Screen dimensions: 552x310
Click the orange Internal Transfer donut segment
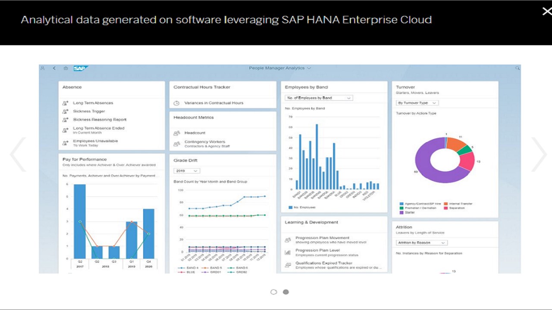455,145
